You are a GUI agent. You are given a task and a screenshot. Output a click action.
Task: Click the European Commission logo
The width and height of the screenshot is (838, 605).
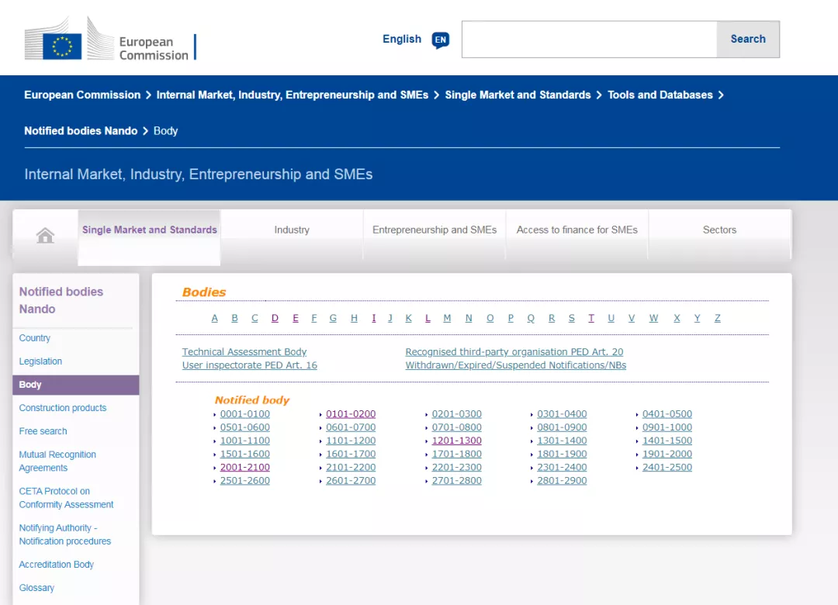(x=110, y=39)
